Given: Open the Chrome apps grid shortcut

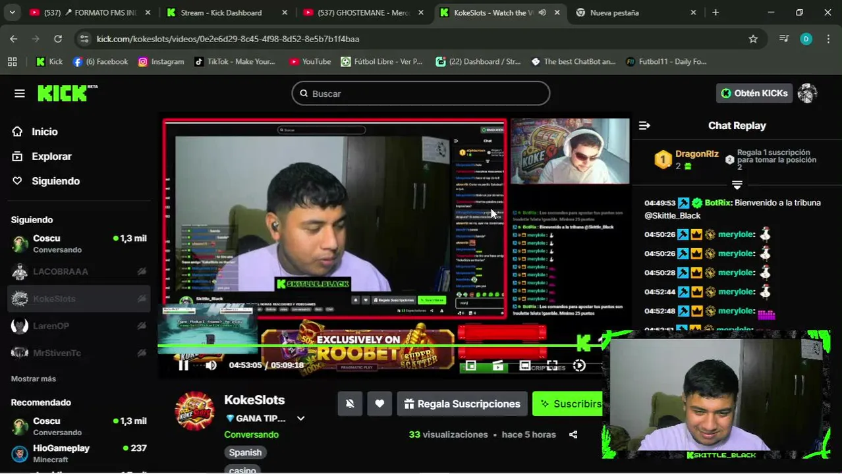Looking at the screenshot, I should [x=12, y=61].
